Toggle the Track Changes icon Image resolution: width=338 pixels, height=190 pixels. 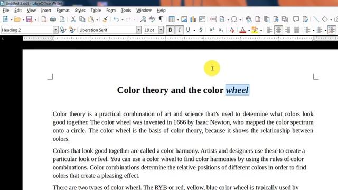click(x=305, y=20)
